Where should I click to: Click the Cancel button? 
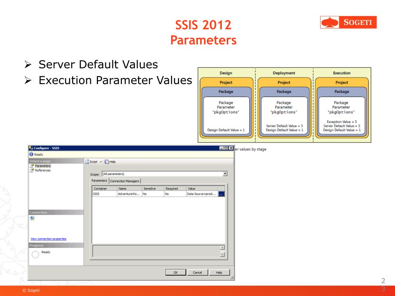click(x=197, y=272)
